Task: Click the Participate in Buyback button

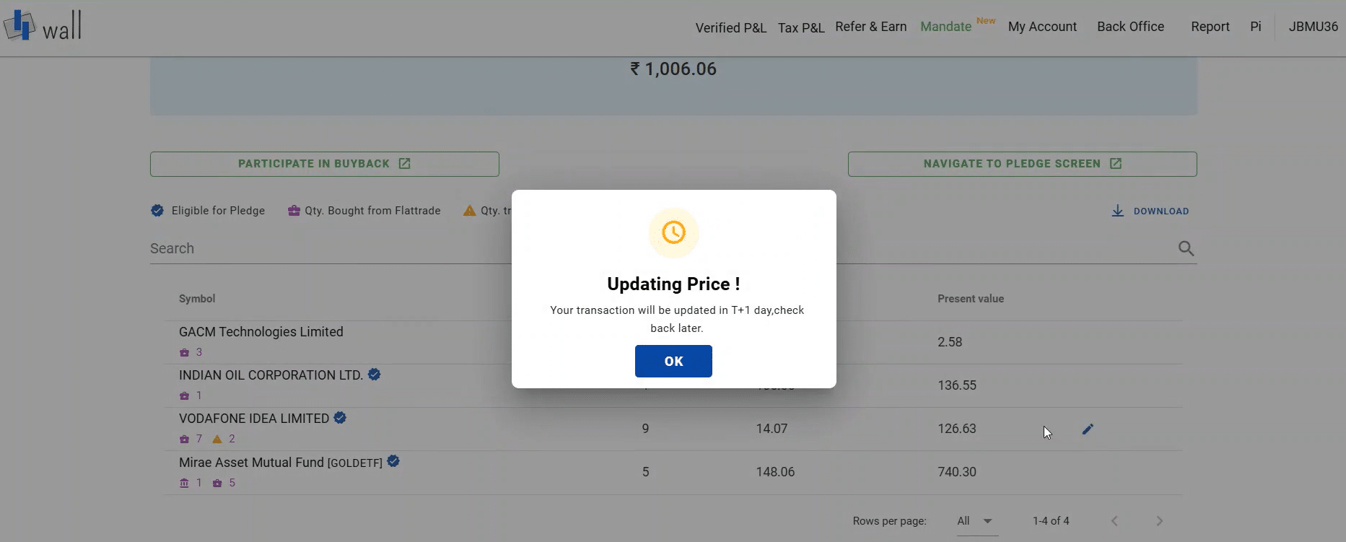Action: pos(325,164)
